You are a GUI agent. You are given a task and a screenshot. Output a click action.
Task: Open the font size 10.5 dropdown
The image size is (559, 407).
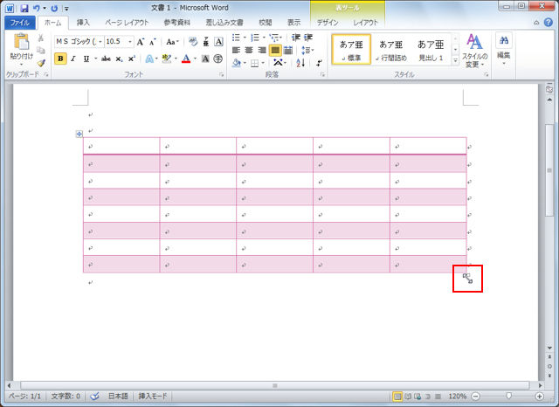click(x=130, y=42)
